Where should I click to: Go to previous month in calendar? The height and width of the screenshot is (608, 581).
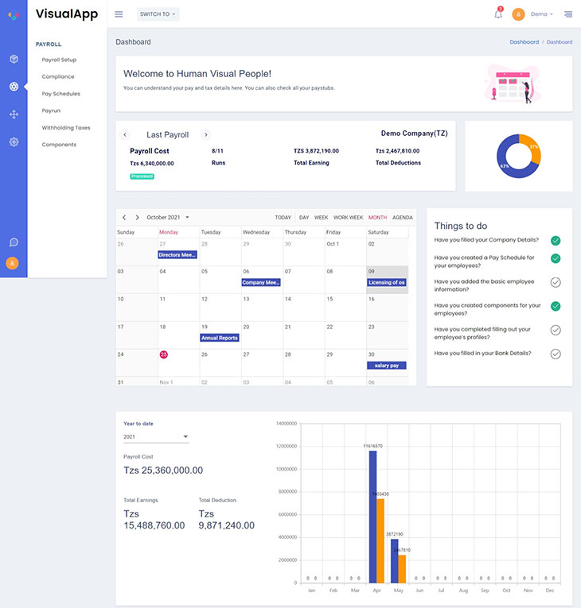(x=124, y=217)
